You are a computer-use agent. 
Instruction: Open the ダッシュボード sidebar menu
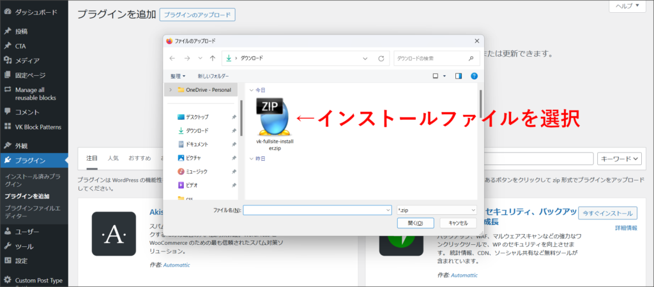point(36,12)
